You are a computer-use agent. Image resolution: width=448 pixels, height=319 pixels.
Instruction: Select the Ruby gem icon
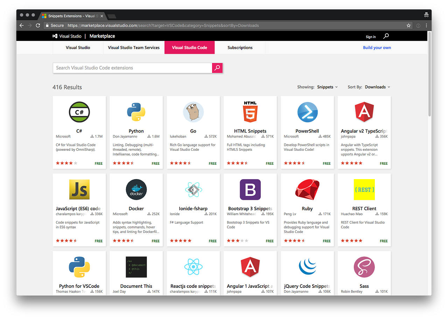tap(307, 189)
